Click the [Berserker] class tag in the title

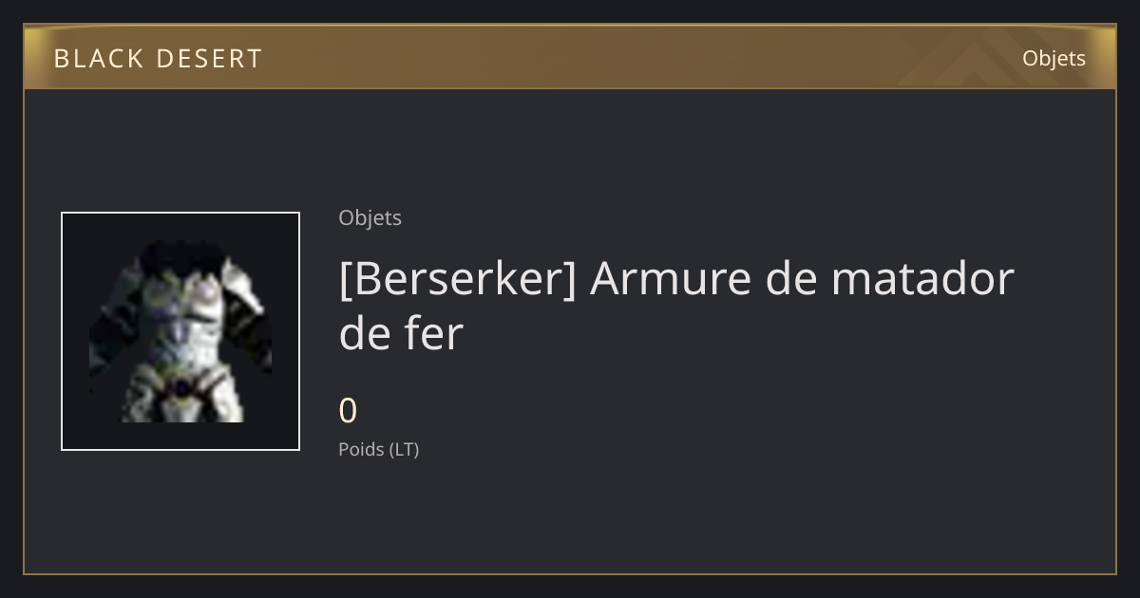pos(458,279)
